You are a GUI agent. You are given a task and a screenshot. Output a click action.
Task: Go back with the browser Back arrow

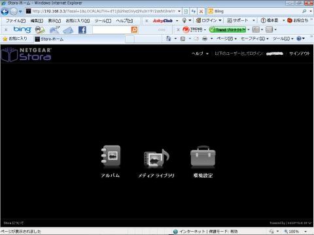point(5,11)
